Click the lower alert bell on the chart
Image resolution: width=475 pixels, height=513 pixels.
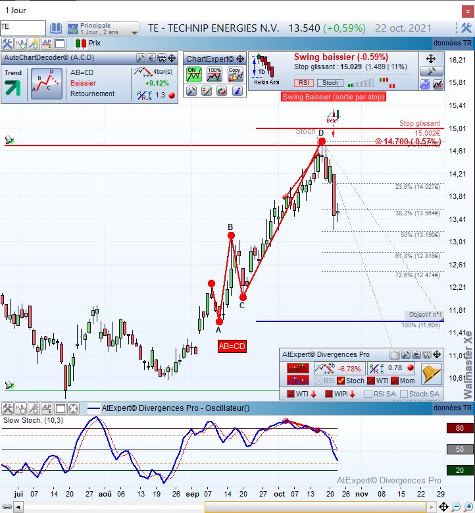9,385
